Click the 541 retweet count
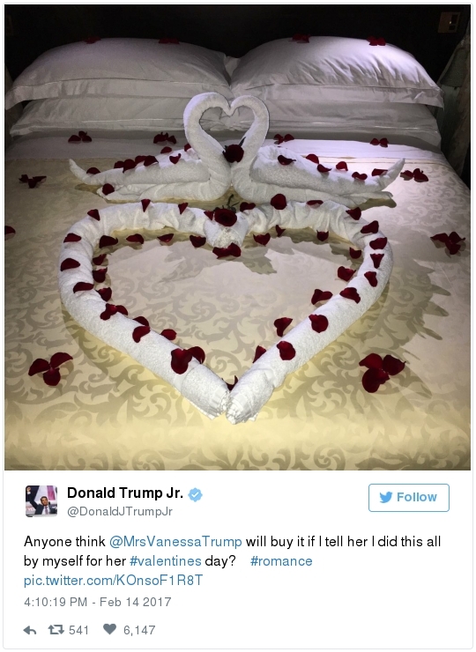 (x=78, y=630)
